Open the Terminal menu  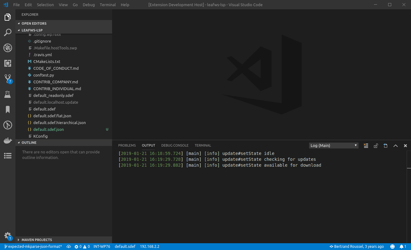(108, 5)
